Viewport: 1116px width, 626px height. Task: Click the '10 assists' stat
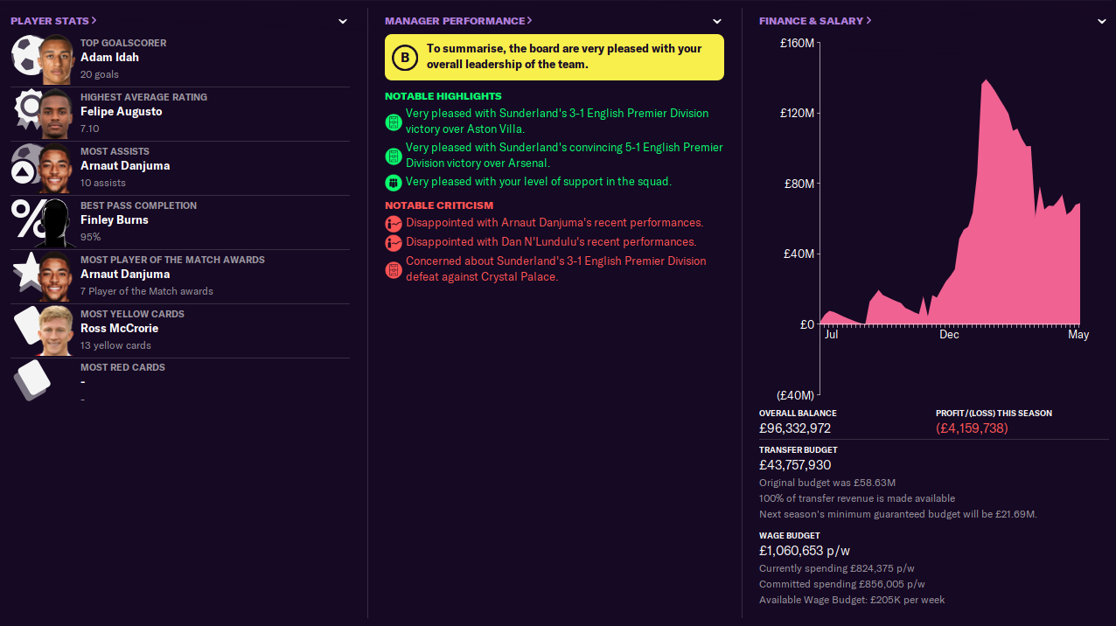pyautogui.click(x=103, y=183)
